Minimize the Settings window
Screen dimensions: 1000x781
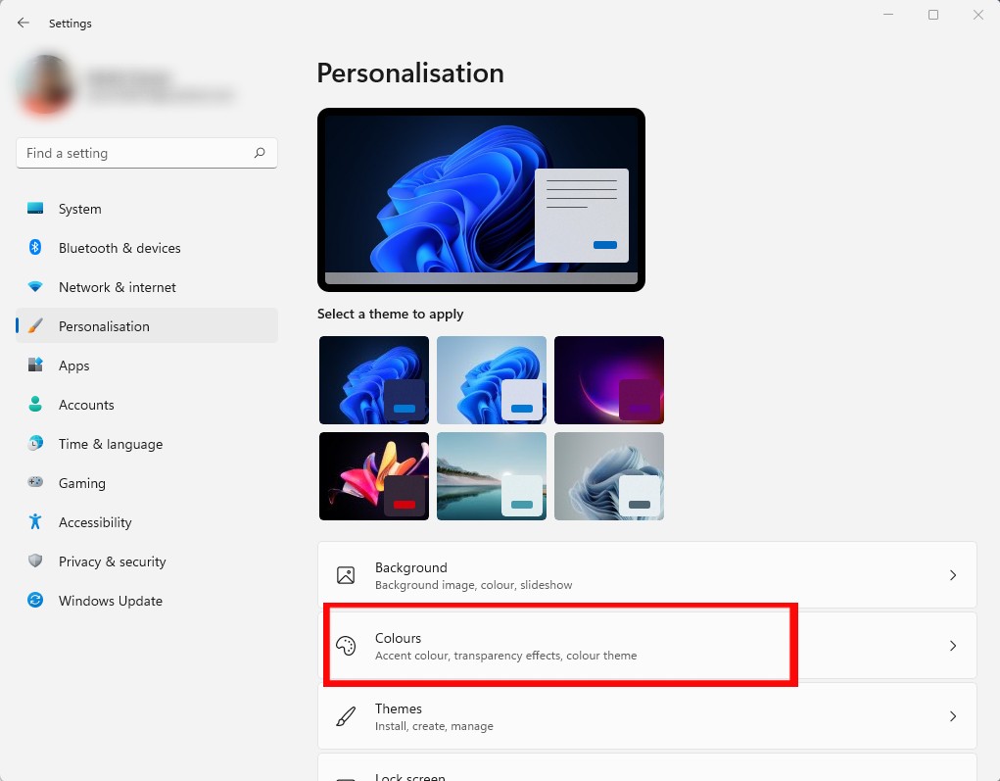click(887, 15)
